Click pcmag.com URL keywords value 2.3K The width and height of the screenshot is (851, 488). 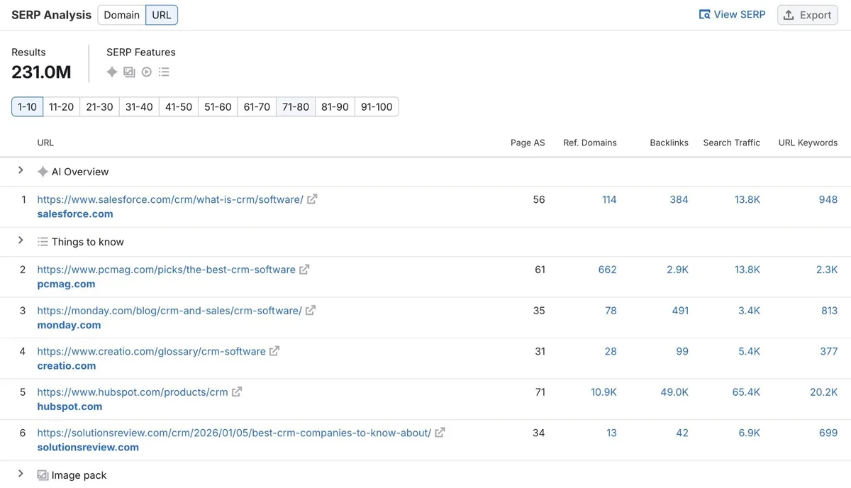coord(827,270)
